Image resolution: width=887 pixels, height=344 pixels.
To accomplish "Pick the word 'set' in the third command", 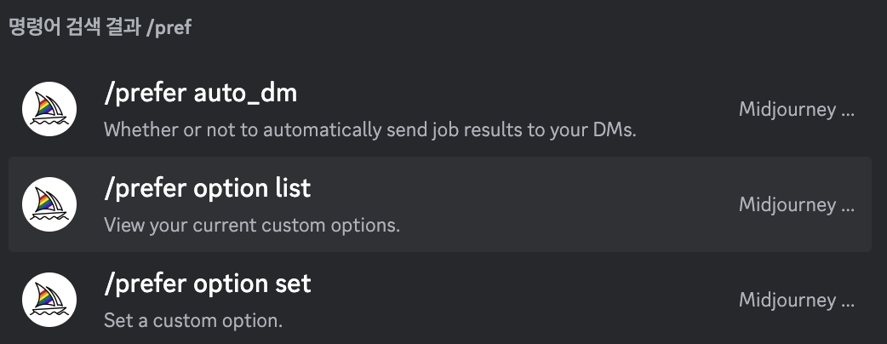I will [290, 284].
